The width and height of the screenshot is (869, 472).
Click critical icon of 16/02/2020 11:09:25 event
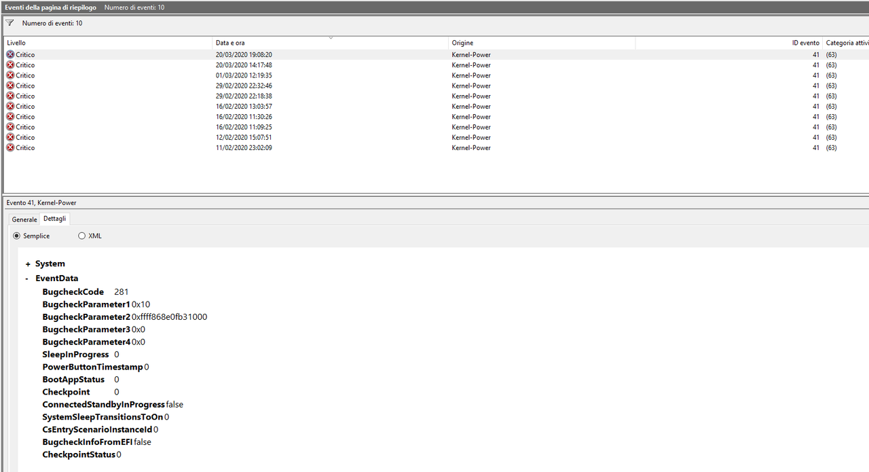point(10,126)
